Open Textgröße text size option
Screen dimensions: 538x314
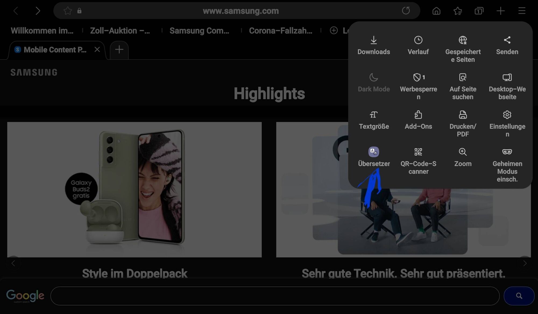click(x=374, y=120)
